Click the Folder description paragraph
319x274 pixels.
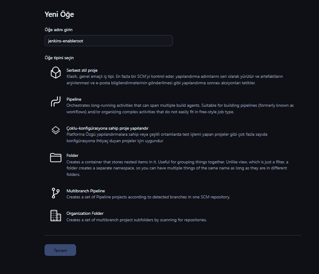(177, 168)
